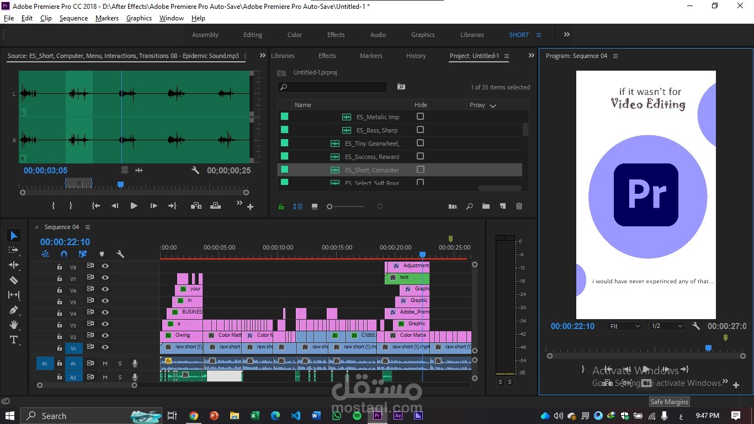This screenshot has width=754, height=424.
Task: Hide track V5 output eye
Action: pyautogui.click(x=105, y=301)
